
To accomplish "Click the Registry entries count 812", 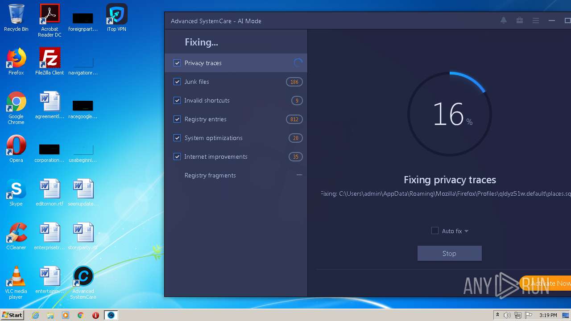I will point(294,119).
